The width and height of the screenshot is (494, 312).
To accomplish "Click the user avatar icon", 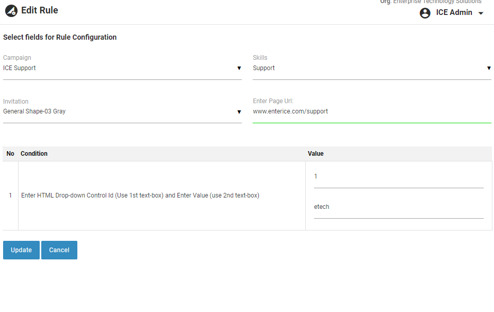I will (x=425, y=13).
